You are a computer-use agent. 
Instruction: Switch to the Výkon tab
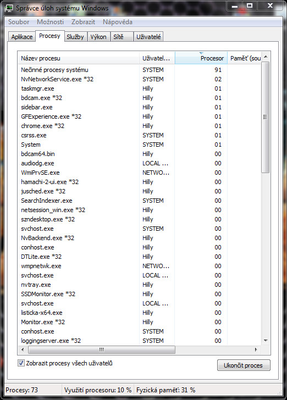98,37
